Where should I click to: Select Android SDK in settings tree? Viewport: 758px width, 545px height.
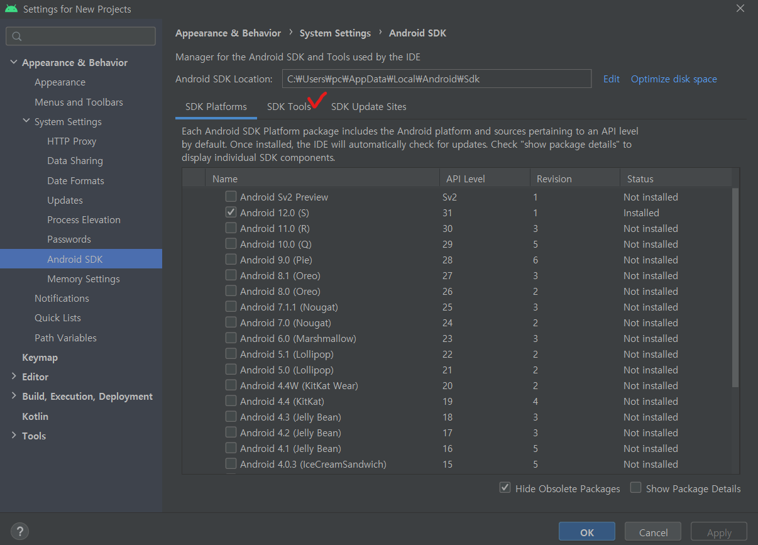[81, 259]
